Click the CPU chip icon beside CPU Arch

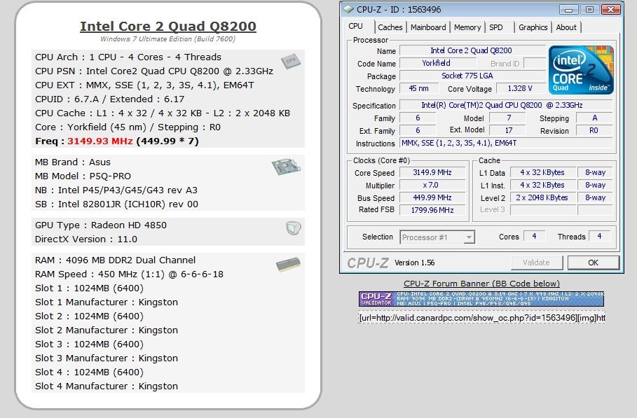pos(291,62)
